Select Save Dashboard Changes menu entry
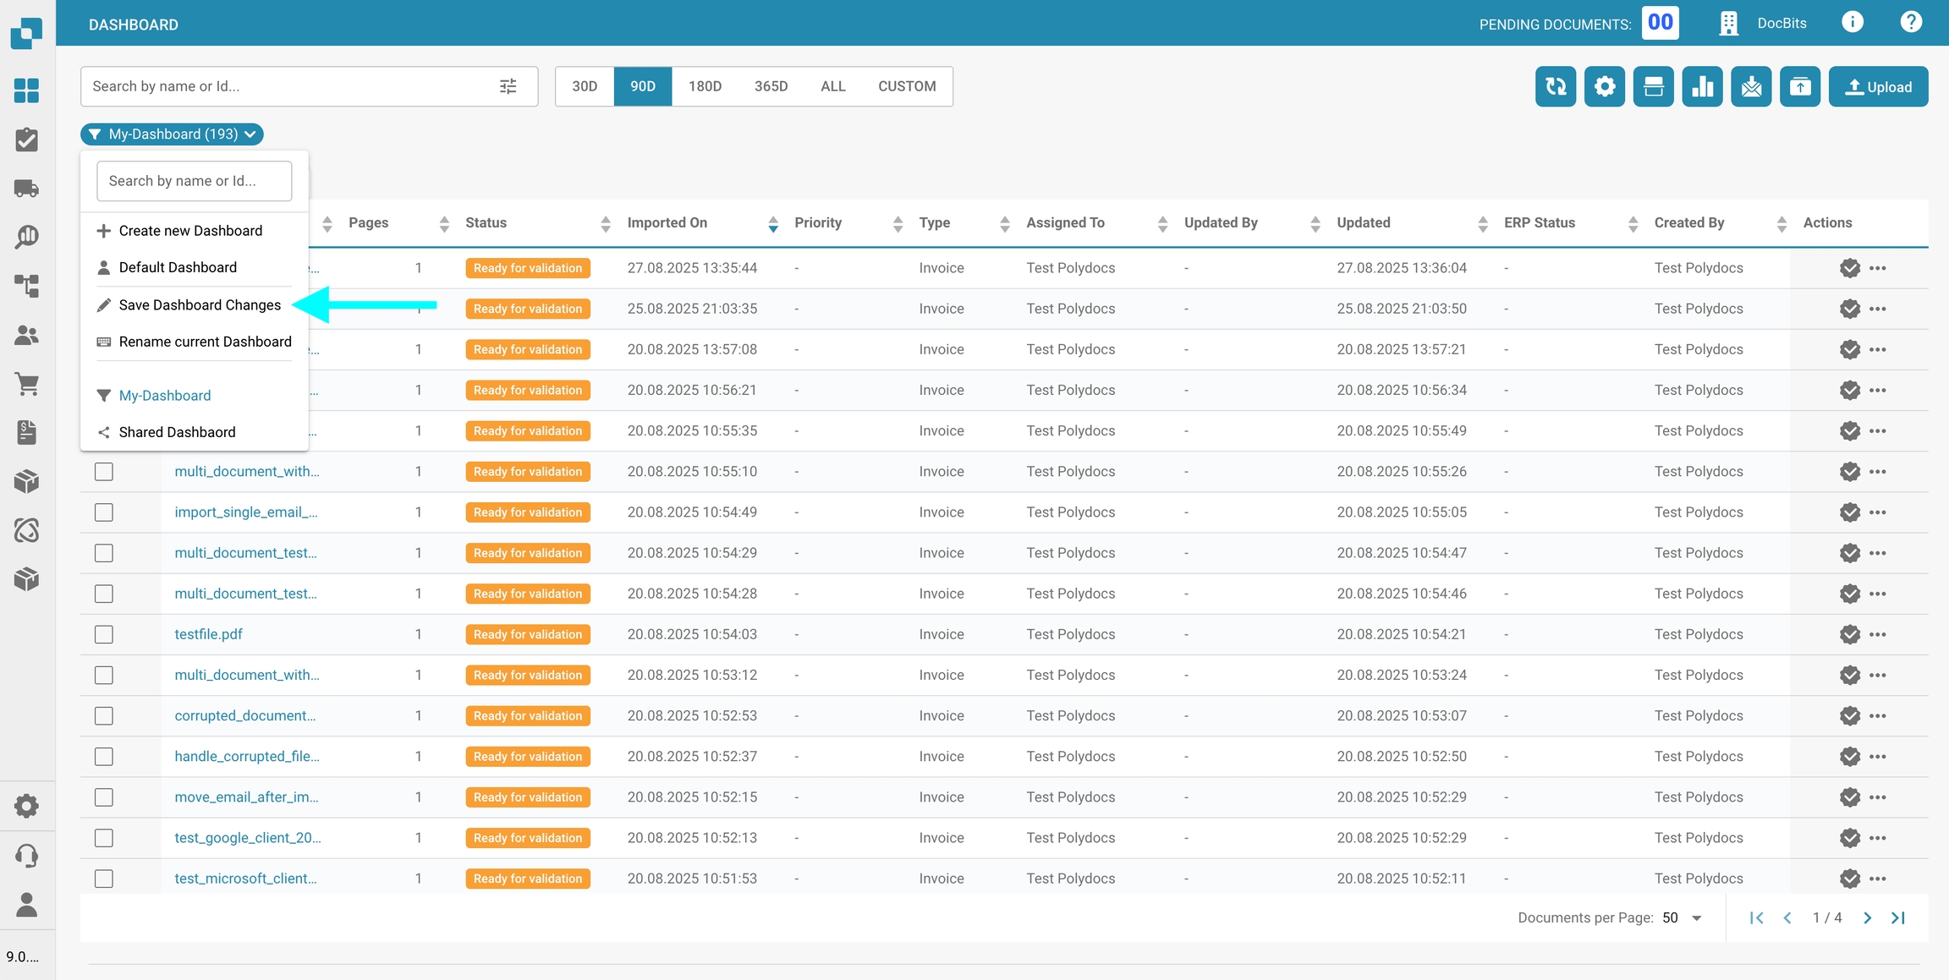 point(200,305)
